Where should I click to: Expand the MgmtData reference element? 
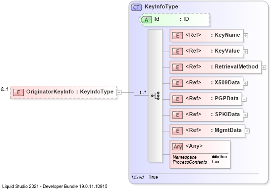pyautogui.click(x=247, y=131)
